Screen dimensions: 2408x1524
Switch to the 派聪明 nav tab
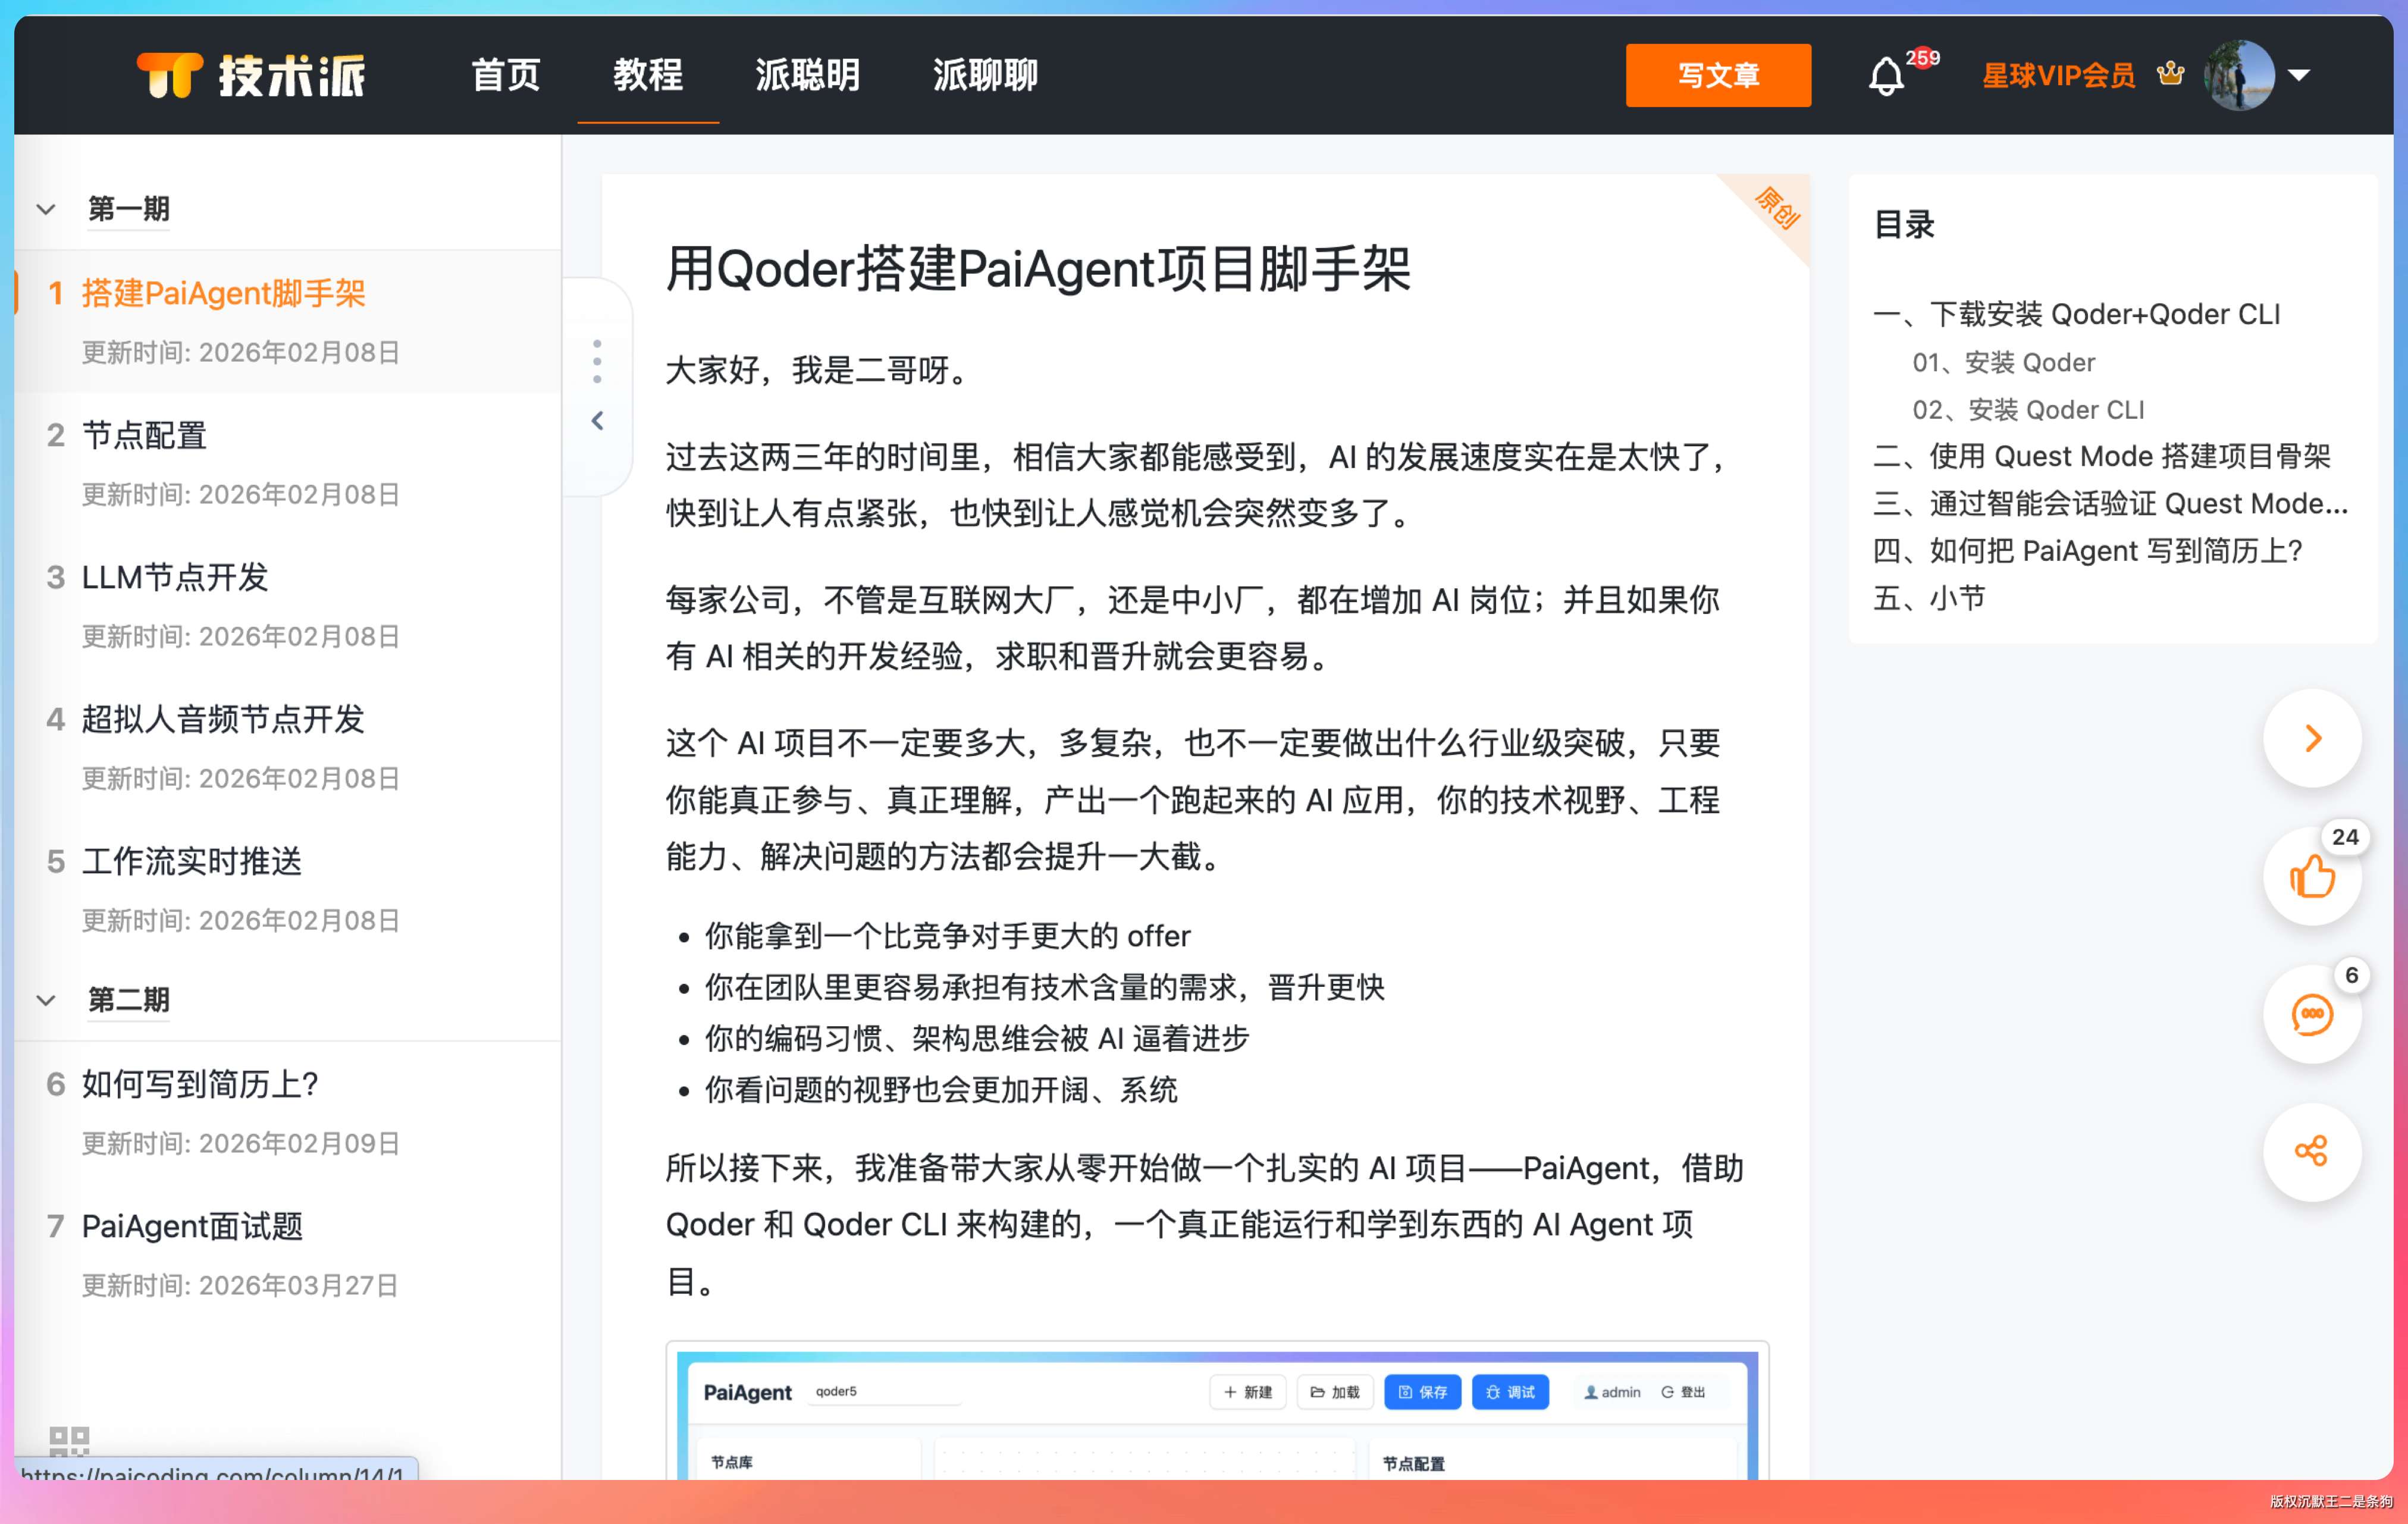807,76
